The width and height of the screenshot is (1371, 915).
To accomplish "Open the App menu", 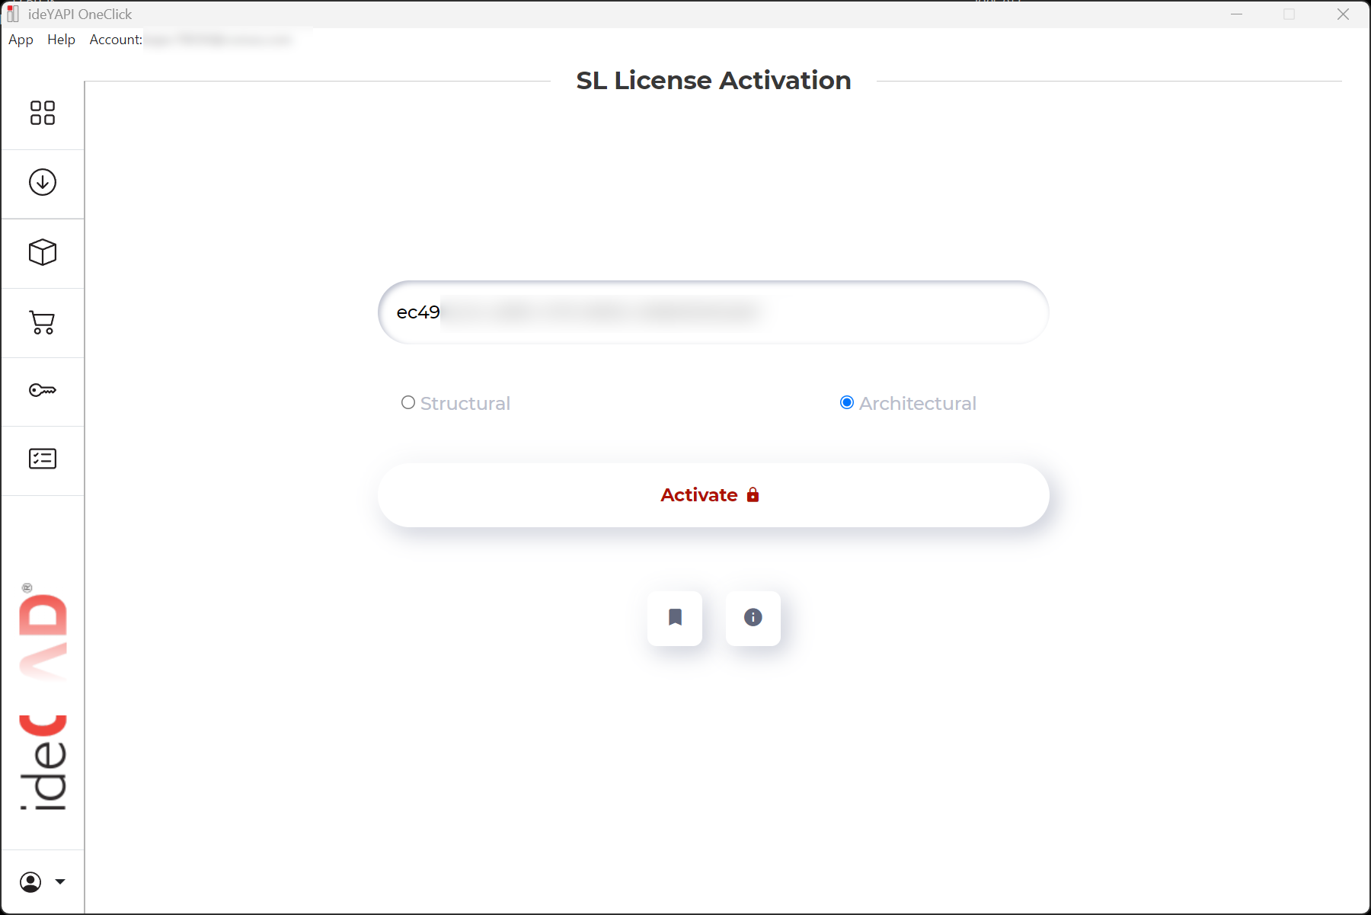I will tap(21, 40).
